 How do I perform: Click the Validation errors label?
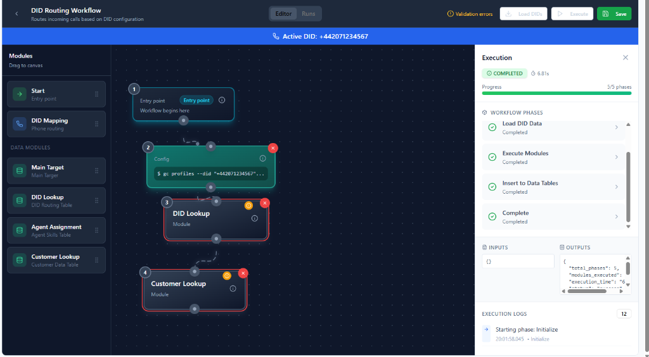474,14
